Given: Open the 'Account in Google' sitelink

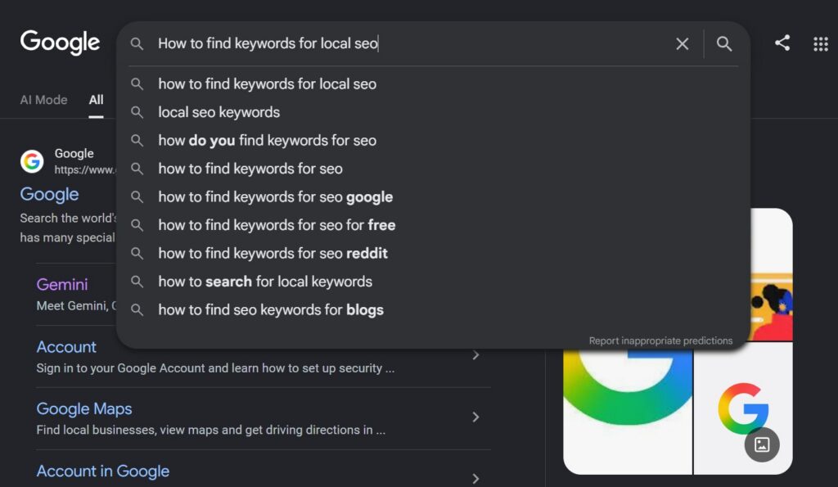Looking at the screenshot, I should [x=102, y=471].
